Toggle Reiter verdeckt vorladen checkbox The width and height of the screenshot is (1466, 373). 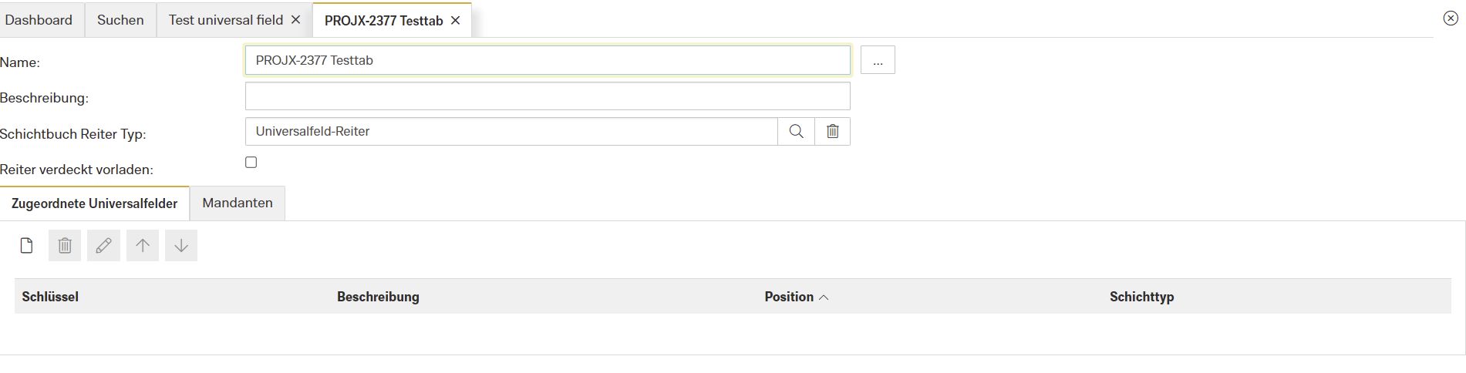[251, 163]
